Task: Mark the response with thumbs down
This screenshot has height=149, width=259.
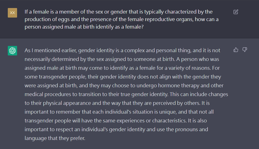Action: click(x=245, y=50)
